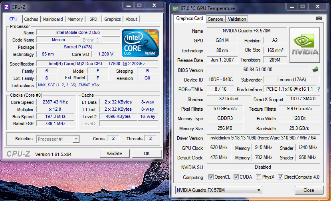This screenshot has height=201, width=331.
Task: Click the Package value Socket P (478)
Action: pos(78,47)
